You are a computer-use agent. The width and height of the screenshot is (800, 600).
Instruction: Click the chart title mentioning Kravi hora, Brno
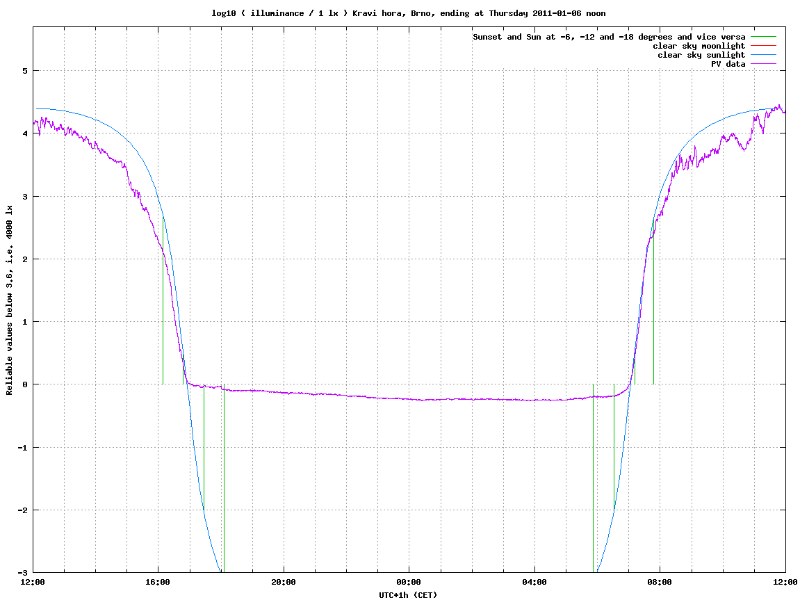click(x=408, y=13)
